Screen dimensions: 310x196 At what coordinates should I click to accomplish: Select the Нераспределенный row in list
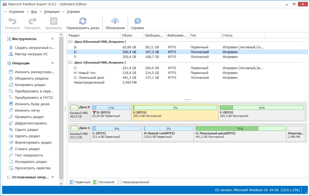[187, 82]
